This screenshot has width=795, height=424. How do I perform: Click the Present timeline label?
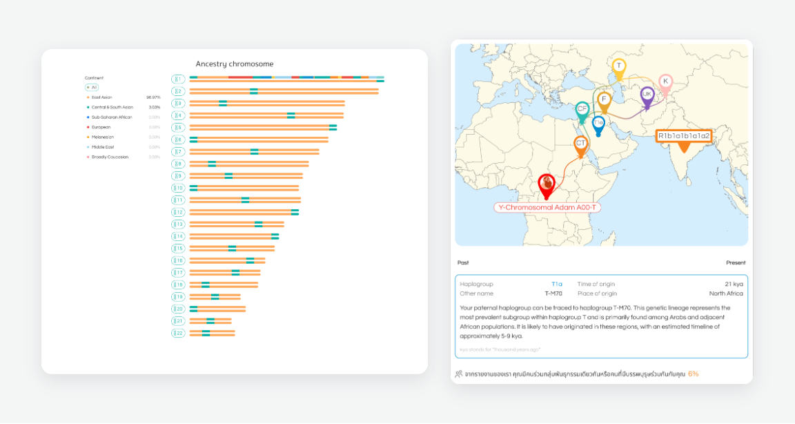pyautogui.click(x=736, y=262)
